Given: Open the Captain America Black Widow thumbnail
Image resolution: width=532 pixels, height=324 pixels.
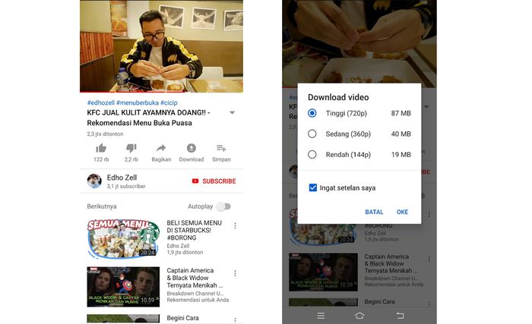Looking at the screenshot, I should tap(123, 287).
